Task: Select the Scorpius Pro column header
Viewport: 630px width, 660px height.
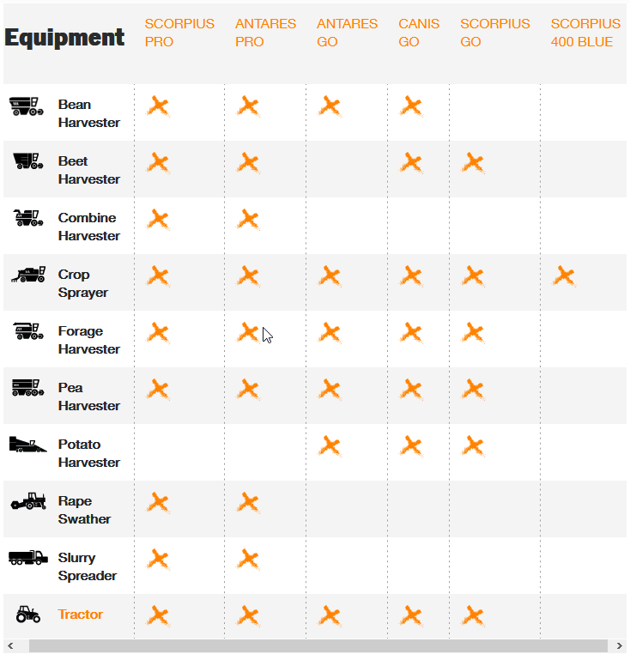Action: coord(179,33)
